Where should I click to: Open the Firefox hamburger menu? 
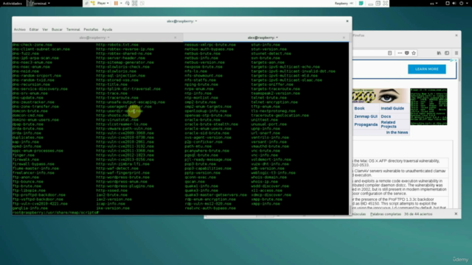click(x=457, y=53)
